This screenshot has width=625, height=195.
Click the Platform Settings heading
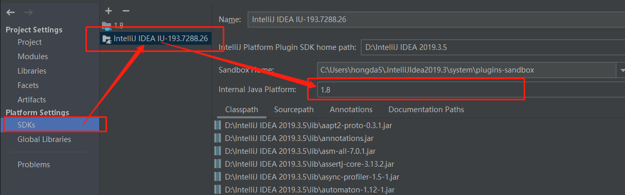[x=37, y=112]
